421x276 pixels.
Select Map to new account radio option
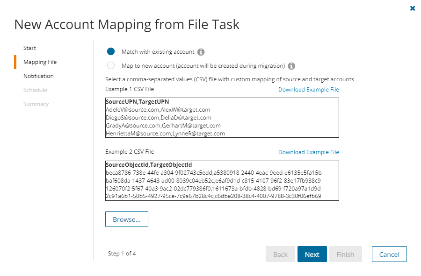(111, 66)
